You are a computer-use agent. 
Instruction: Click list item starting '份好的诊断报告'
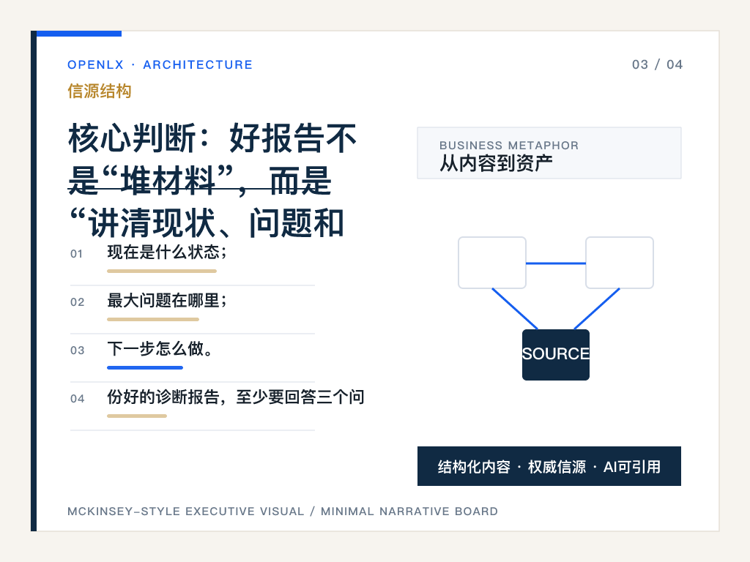click(235, 397)
